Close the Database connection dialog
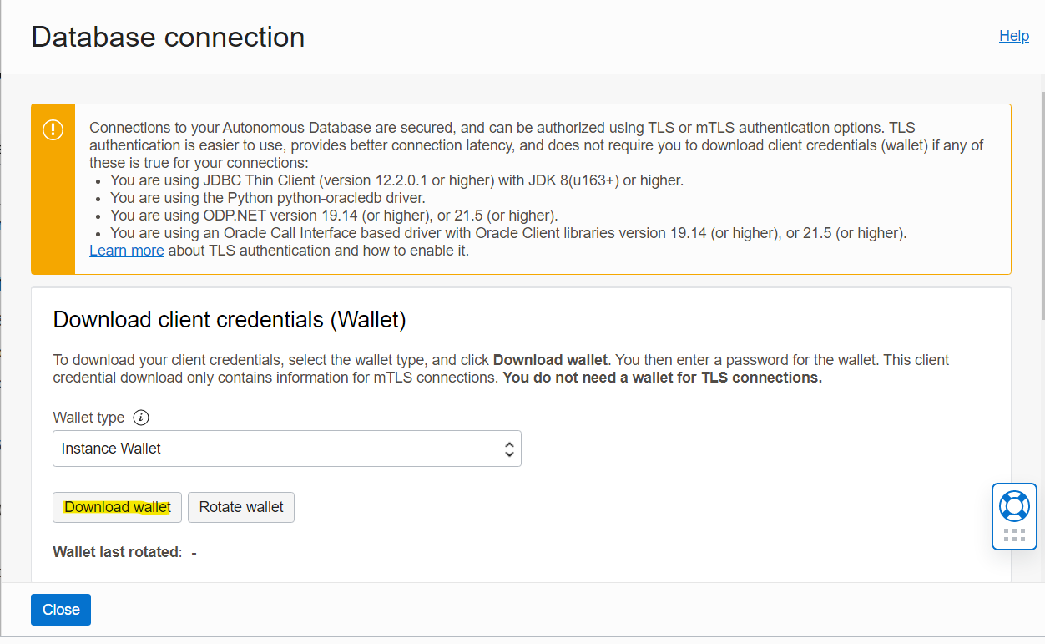 [61, 610]
